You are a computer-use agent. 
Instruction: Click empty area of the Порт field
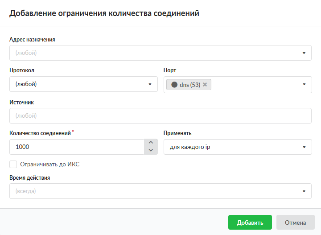tap(254, 84)
